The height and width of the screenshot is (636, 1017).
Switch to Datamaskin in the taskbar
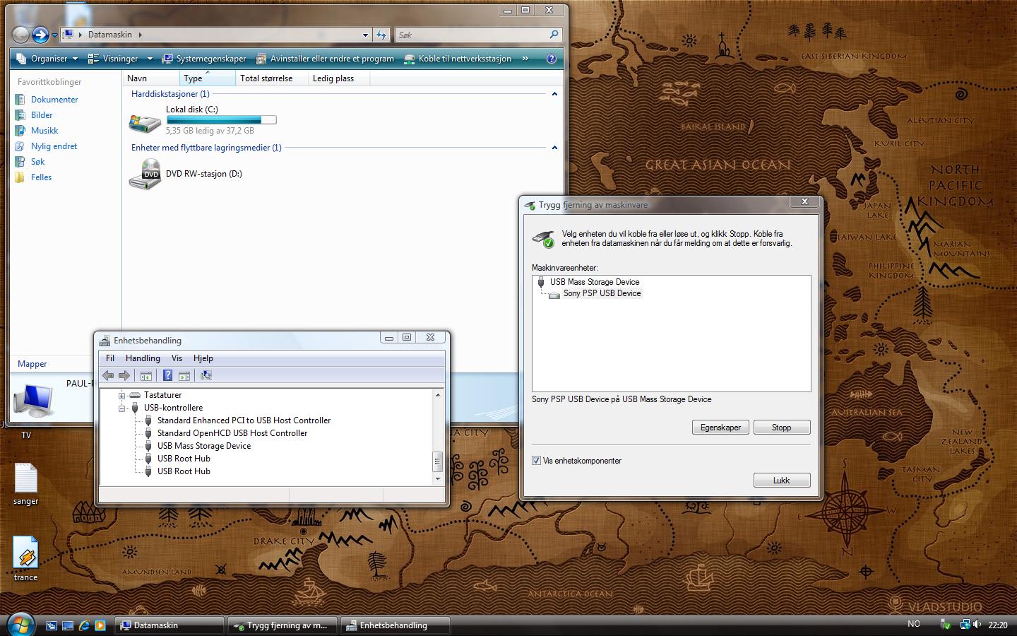coord(169,625)
